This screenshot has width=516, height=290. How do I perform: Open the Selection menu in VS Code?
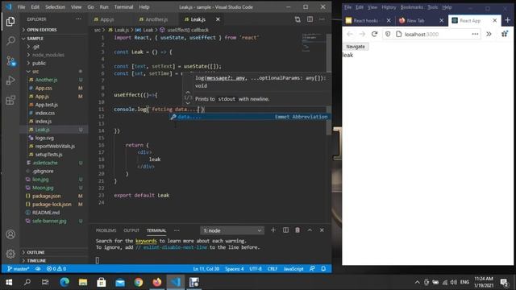[55, 7]
